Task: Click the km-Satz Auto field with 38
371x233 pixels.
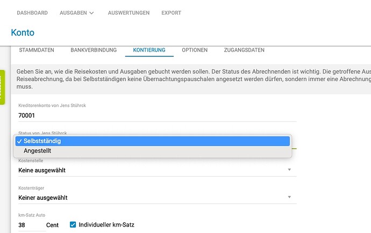Action: point(32,225)
